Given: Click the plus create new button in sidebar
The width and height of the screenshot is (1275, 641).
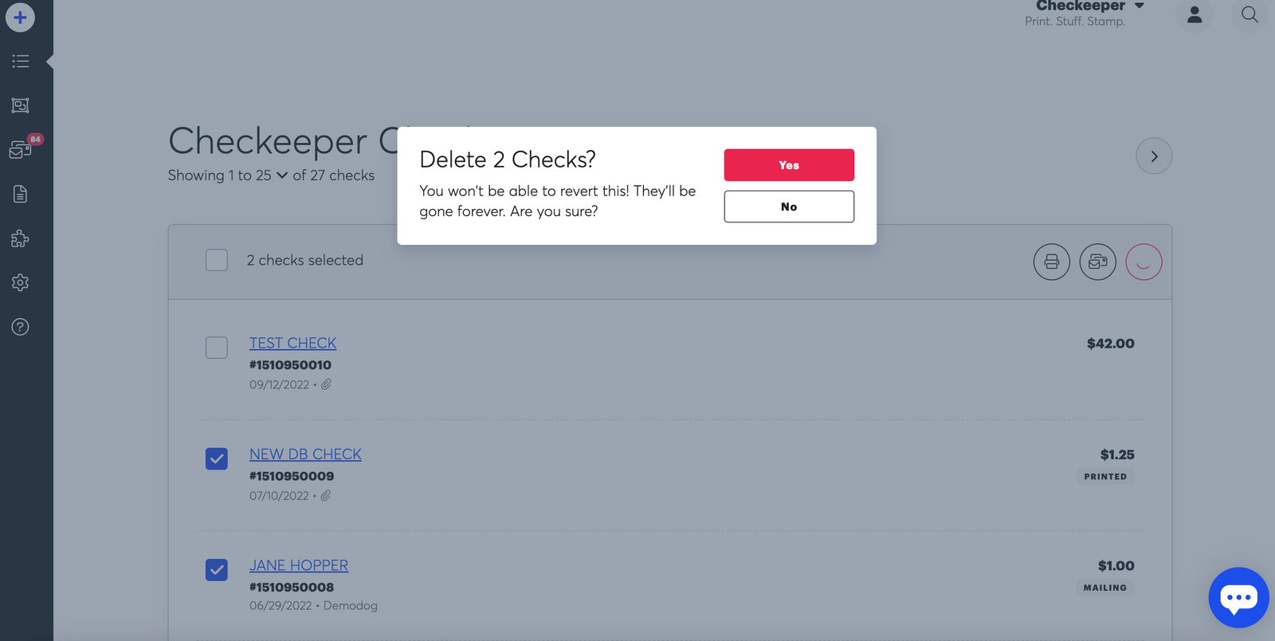Looking at the screenshot, I should (x=20, y=17).
